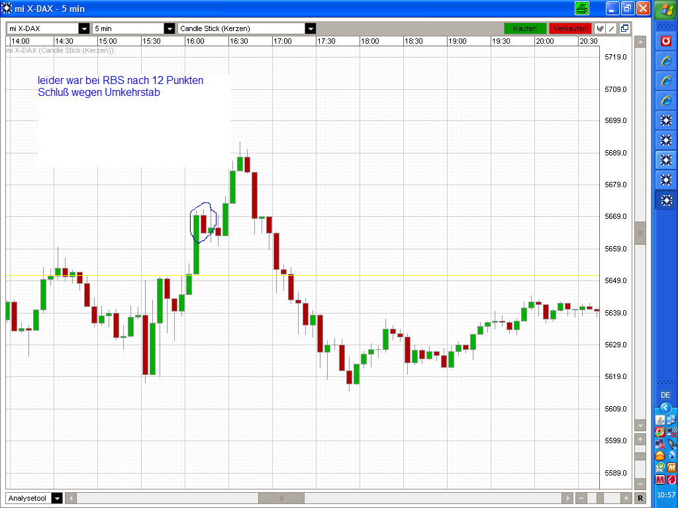Click the blue globe tray icon

click(x=671, y=455)
